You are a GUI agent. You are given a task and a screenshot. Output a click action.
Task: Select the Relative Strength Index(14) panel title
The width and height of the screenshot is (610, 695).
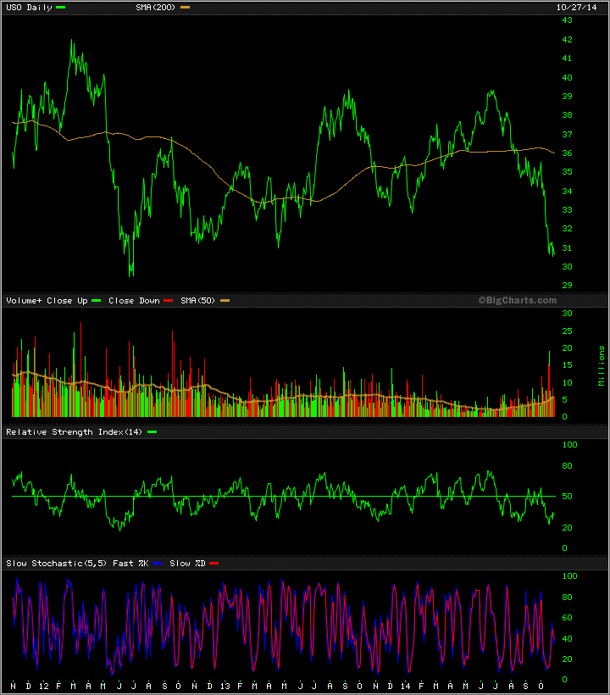(75, 432)
